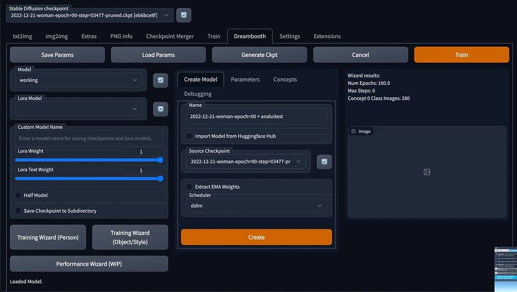Adjust the Lora Text Weight slider
The image size is (517, 292).
click(89, 179)
